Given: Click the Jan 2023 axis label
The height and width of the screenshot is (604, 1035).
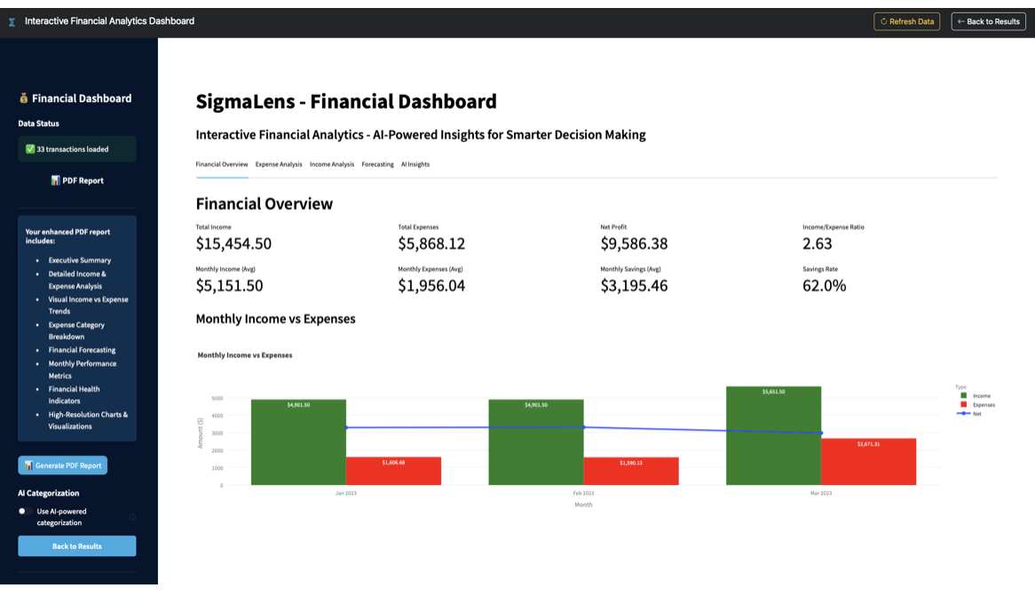Looking at the screenshot, I should pyautogui.click(x=346, y=493).
